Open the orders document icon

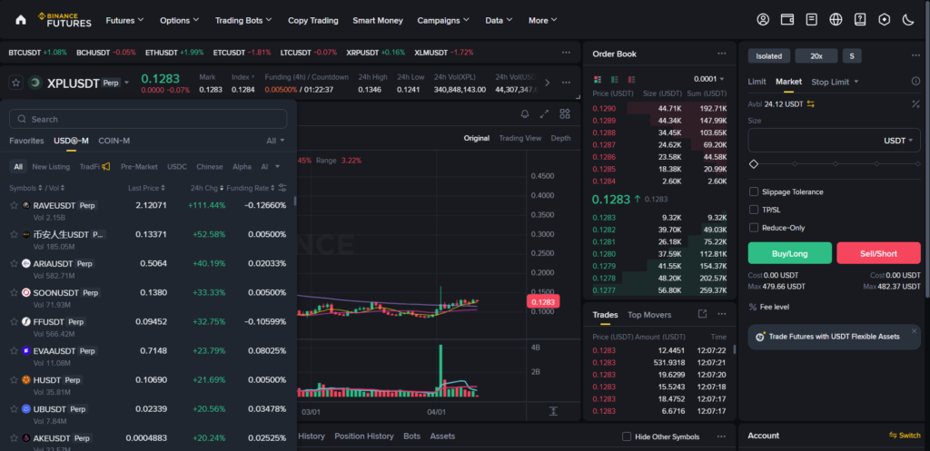pos(811,20)
